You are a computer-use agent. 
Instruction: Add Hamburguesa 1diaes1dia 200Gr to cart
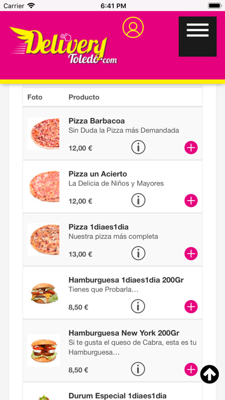click(x=191, y=307)
